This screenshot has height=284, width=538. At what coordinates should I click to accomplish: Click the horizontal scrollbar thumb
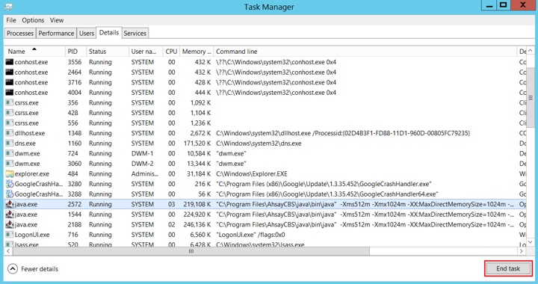pos(191,251)
